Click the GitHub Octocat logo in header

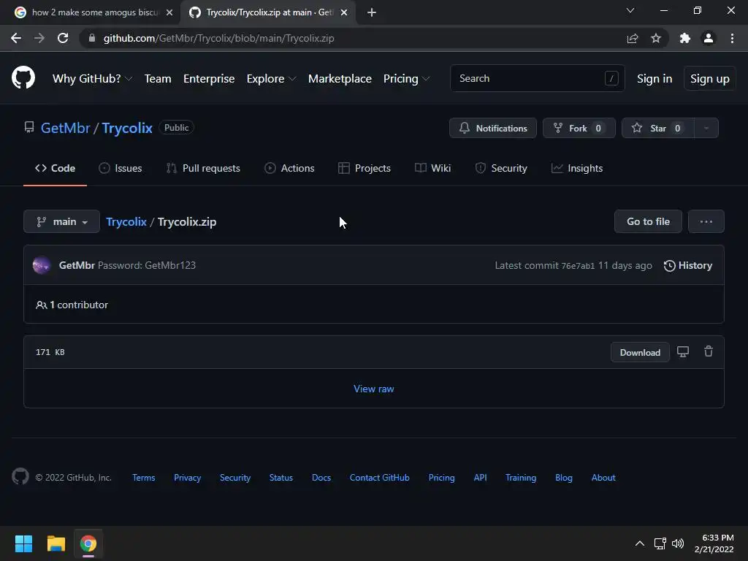[x=23, y=77]
